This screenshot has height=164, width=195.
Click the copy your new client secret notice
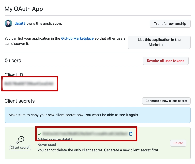click(x=97, y=115)
